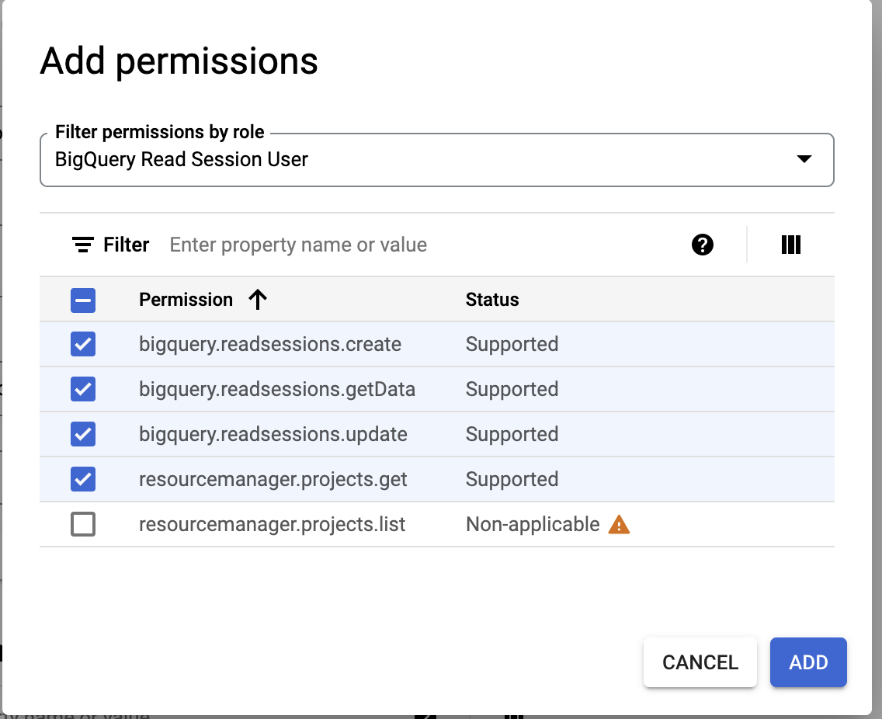Select bigquery.readsessions.getData text
Viewport: 882px width, 719px height.
coord(276,389)
